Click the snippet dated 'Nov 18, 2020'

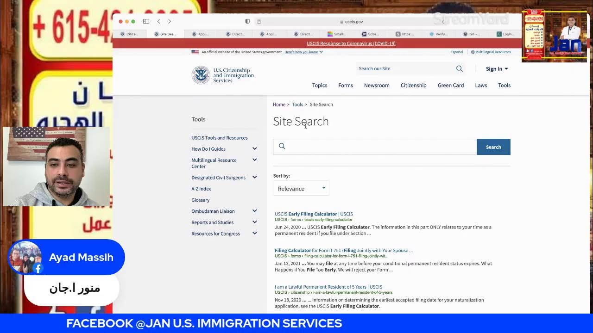pyautogui.click(x=379, y=303)
